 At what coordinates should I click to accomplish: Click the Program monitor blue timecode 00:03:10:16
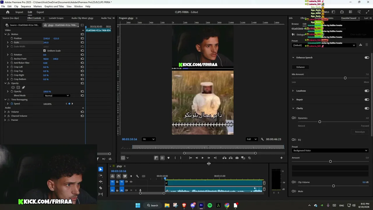129,139
